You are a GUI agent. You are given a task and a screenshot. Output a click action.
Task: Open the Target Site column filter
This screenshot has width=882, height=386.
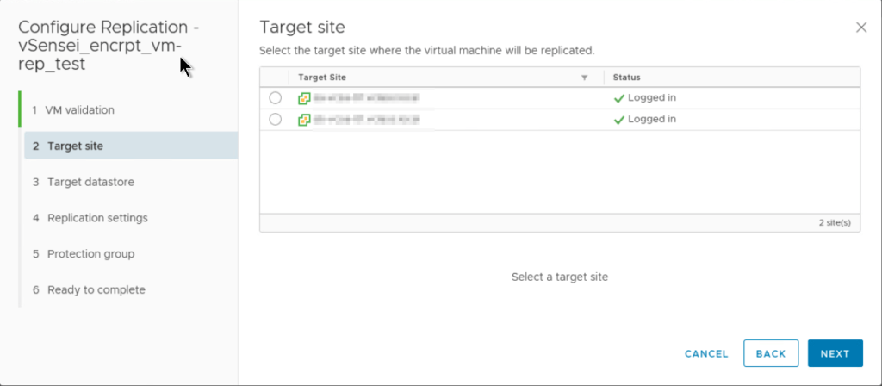pyautogui.click(x=584, y=78)
